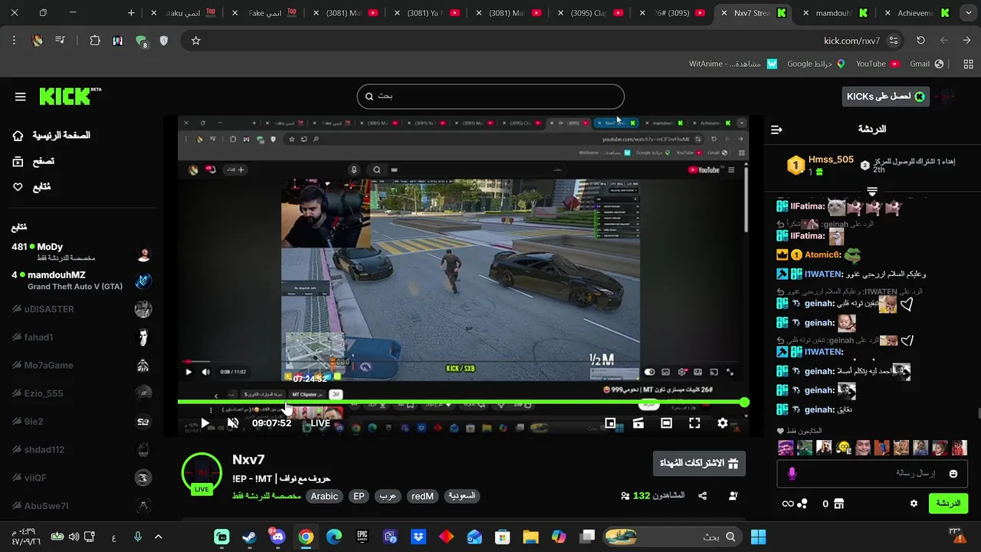Share the Nxv7 stream
This screenshot has width=981, height=552.
[x=703, y=496]
